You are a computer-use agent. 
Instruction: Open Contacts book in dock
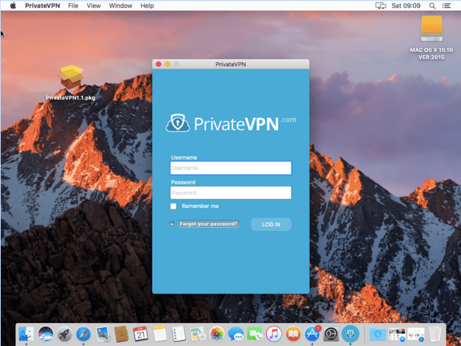click(122, 334)
